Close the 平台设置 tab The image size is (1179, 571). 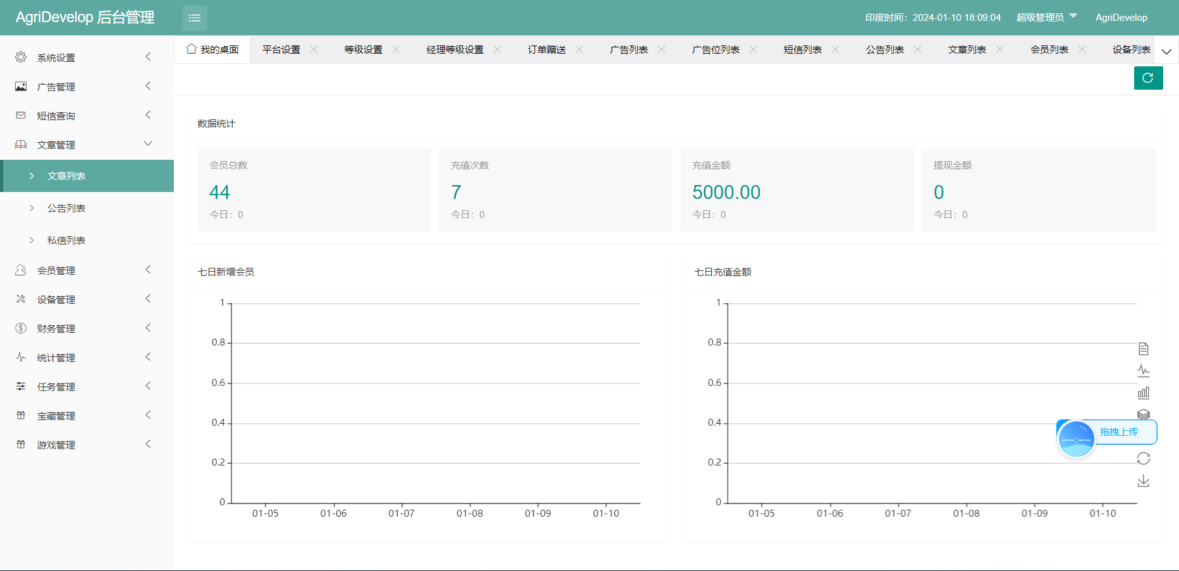314,49
